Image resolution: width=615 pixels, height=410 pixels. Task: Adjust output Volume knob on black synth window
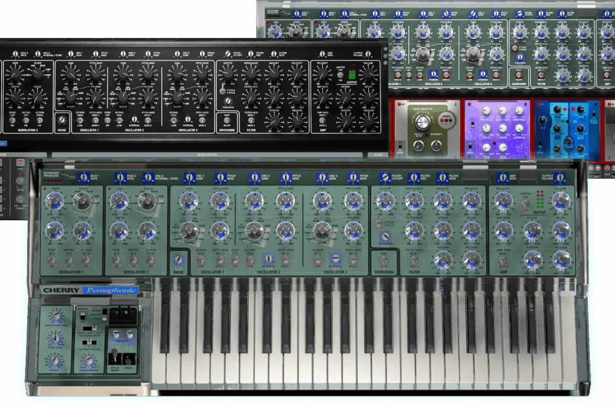pos(369,75)
